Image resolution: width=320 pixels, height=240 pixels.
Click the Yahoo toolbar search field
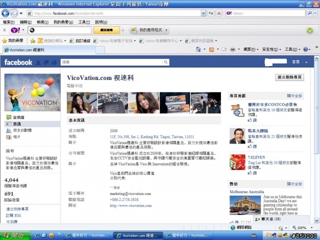(x=59, y=30)
